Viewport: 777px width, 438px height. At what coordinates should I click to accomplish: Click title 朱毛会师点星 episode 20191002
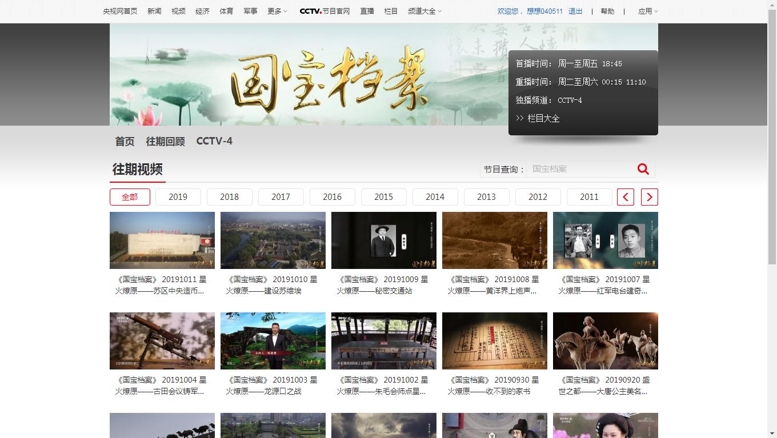click(x=383, y=385)
